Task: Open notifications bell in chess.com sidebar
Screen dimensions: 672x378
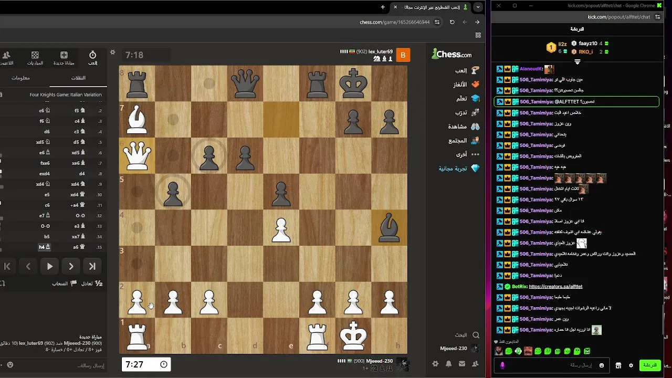Action: pos(448,363)
